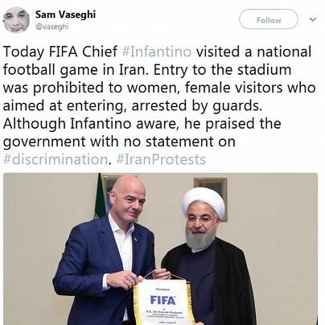
Task: Open the #discrimination hashtag
Action: (56, 159)
